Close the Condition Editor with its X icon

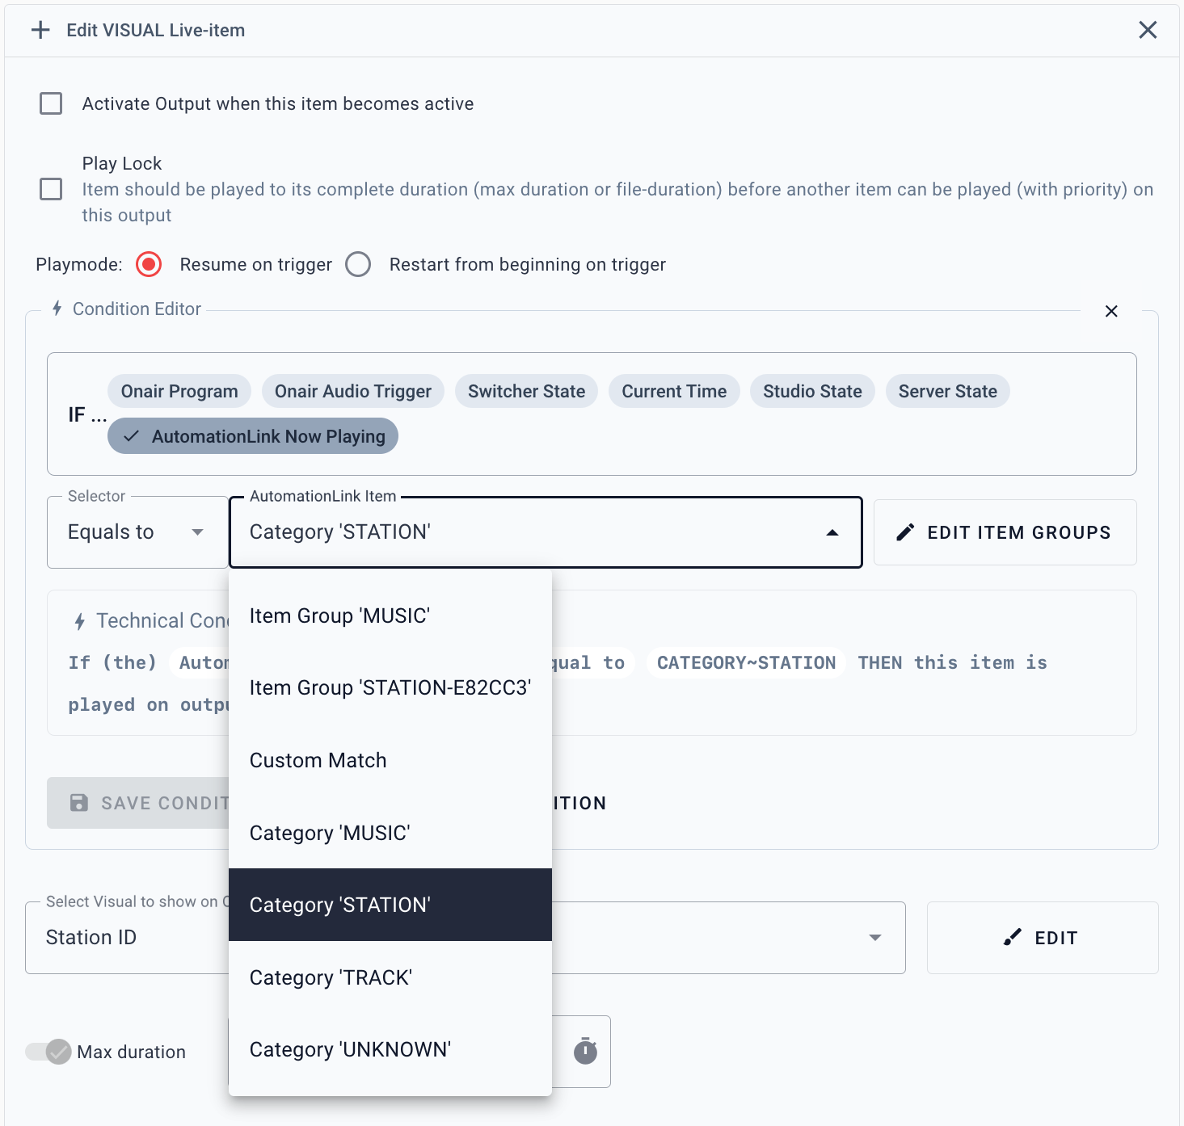click(x=1111, y=311)
